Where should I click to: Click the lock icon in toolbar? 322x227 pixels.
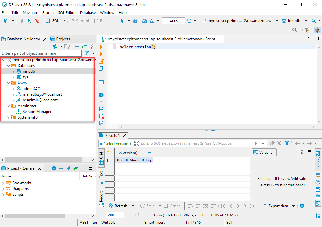(x=135, y=21)
